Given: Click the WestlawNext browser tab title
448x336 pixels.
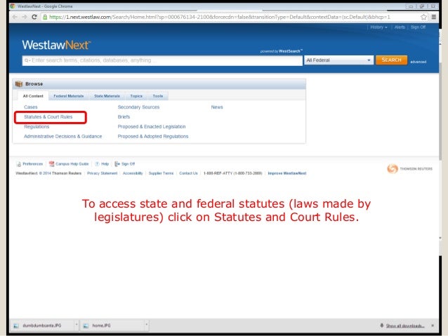Looking at the screenshot, I should point(45,6).
